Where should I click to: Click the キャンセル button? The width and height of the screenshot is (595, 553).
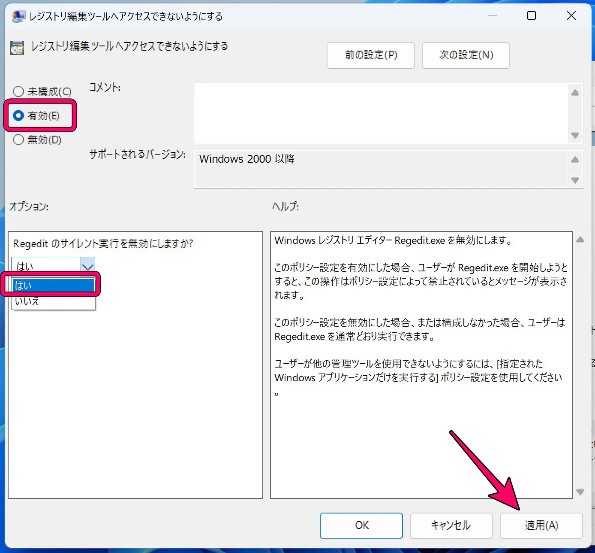click(451, 526)
